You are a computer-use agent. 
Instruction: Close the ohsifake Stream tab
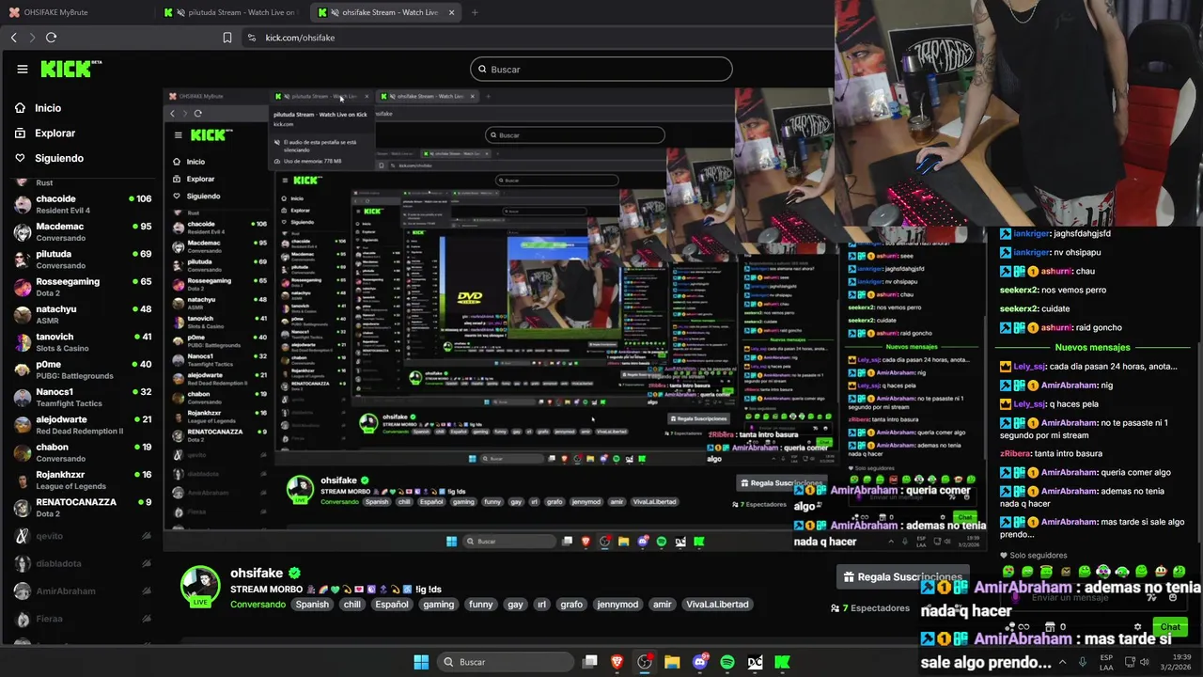coord(452,12)
